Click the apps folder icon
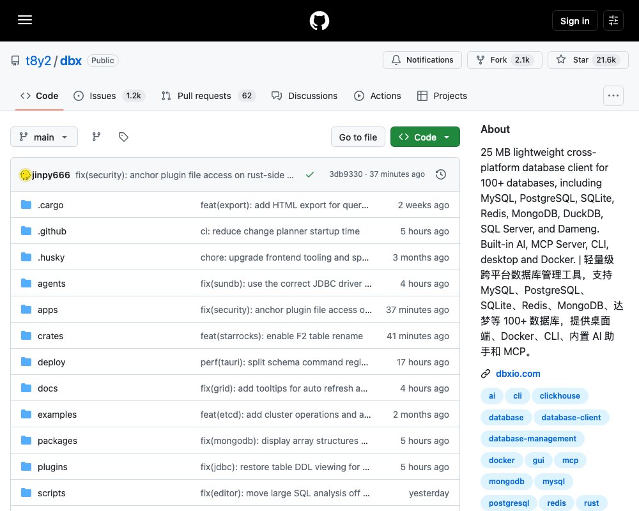 [x=26, y=310]
